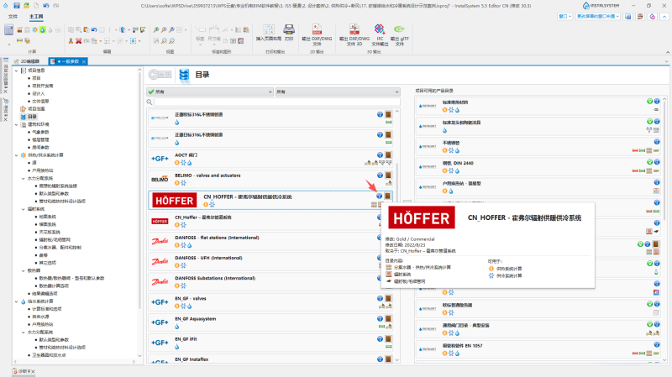The width and height of the screenshot is (672, 377).
Task: Click the glTF file export icon
Action: pyautogui.click(x=400, y=29)
